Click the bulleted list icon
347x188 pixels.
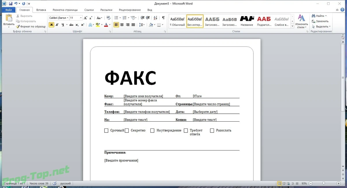pyautogui.click(x=116, y=18)
